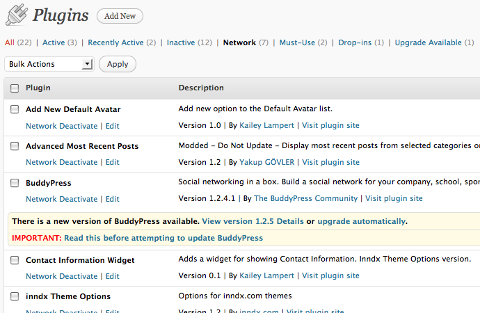The width and height of the screenshot is (480, 313).
Task: Click the Plugins plug icon
Action: point(17,15)
